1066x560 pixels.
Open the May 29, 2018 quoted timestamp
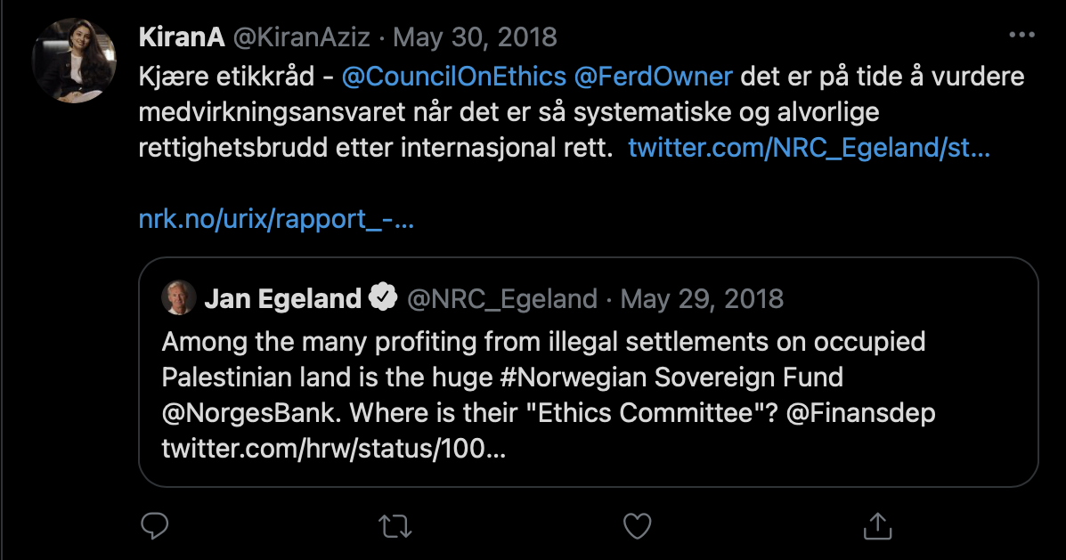[x=702, y=298]
